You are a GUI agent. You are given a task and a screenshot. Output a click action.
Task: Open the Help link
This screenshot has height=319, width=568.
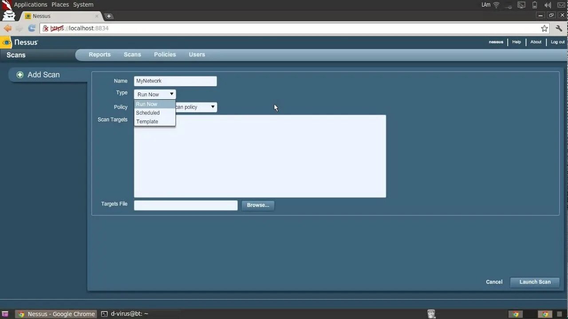pyautogui.click(x=517, y=42)
